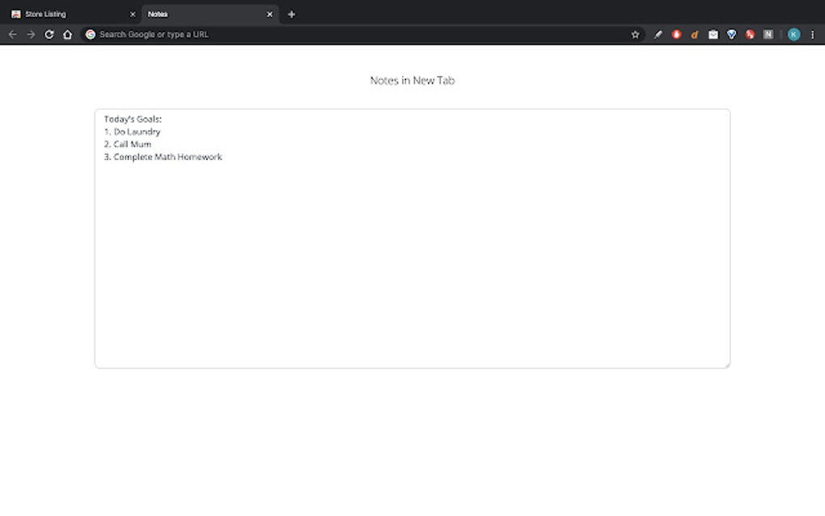Click the Notes in New Tab heading
Screen dimensions: 825x516
[412, 80]
